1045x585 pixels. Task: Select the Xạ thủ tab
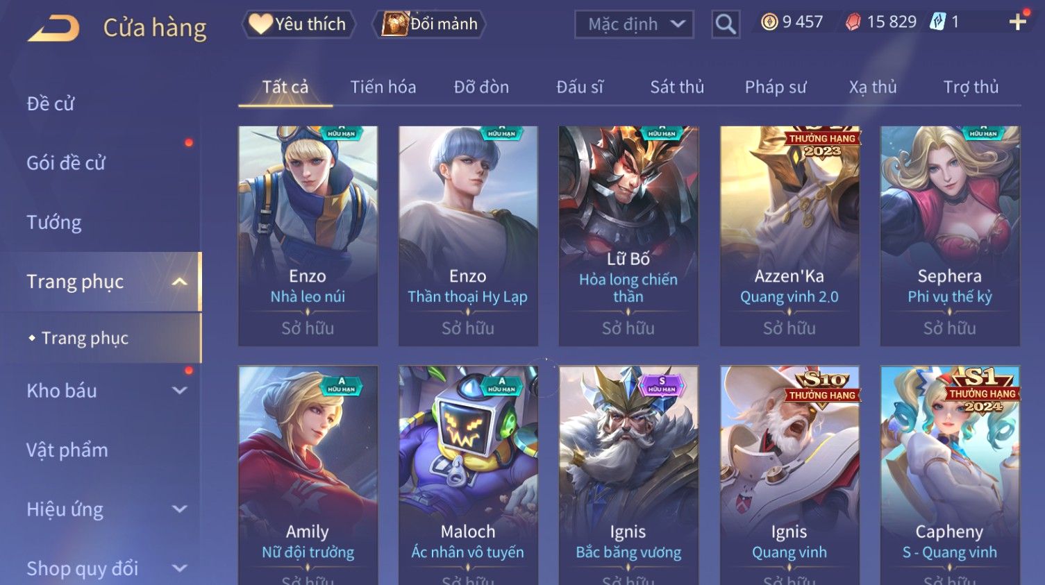tap(873, 87)
